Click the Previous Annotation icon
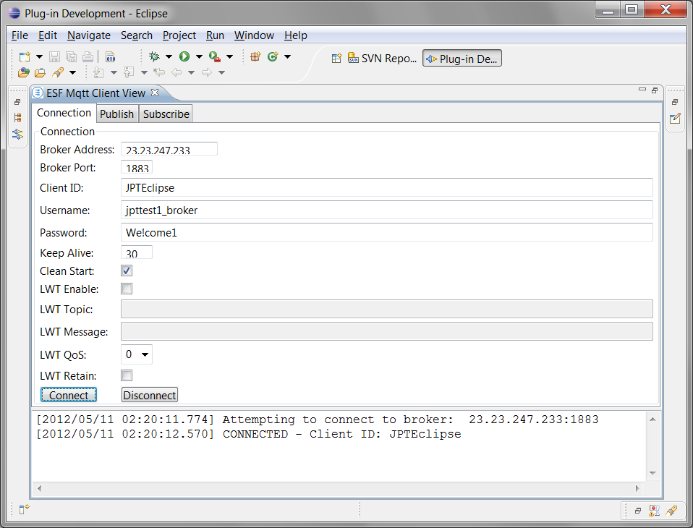The height and width of the screenshot is (528, 693). [x=129, y=72]
